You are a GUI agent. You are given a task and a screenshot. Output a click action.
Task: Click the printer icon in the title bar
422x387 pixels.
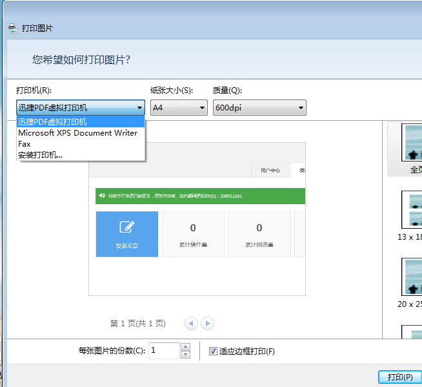pyautogui.click(x=13, y=28)
